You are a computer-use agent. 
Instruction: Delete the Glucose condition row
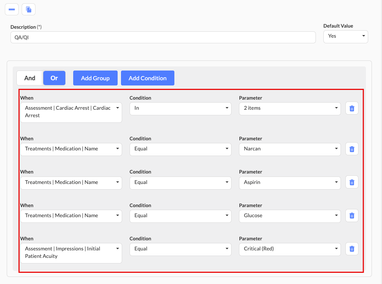tap(352, 215)
